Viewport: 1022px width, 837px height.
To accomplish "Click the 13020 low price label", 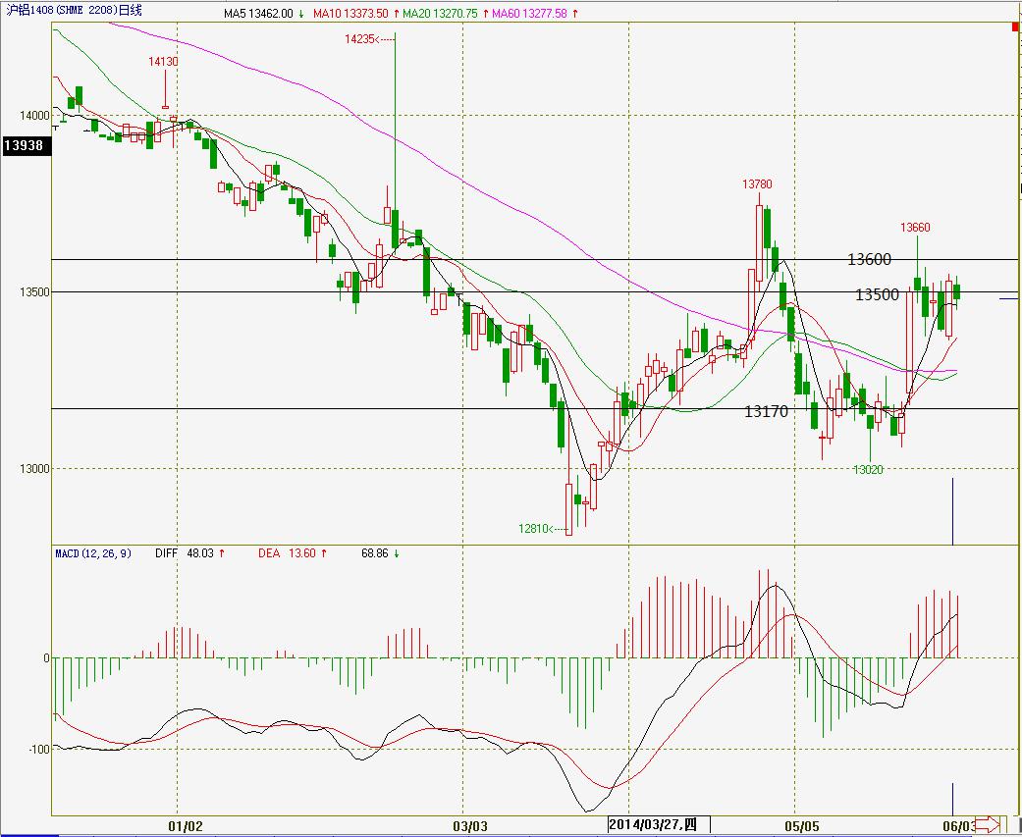I will pos(868,470).
